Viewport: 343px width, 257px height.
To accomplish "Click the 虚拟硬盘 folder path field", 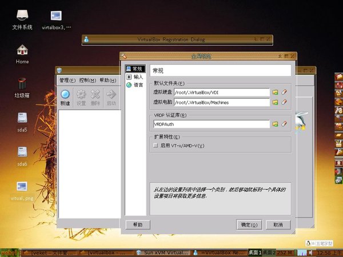I will pos(222,92).
